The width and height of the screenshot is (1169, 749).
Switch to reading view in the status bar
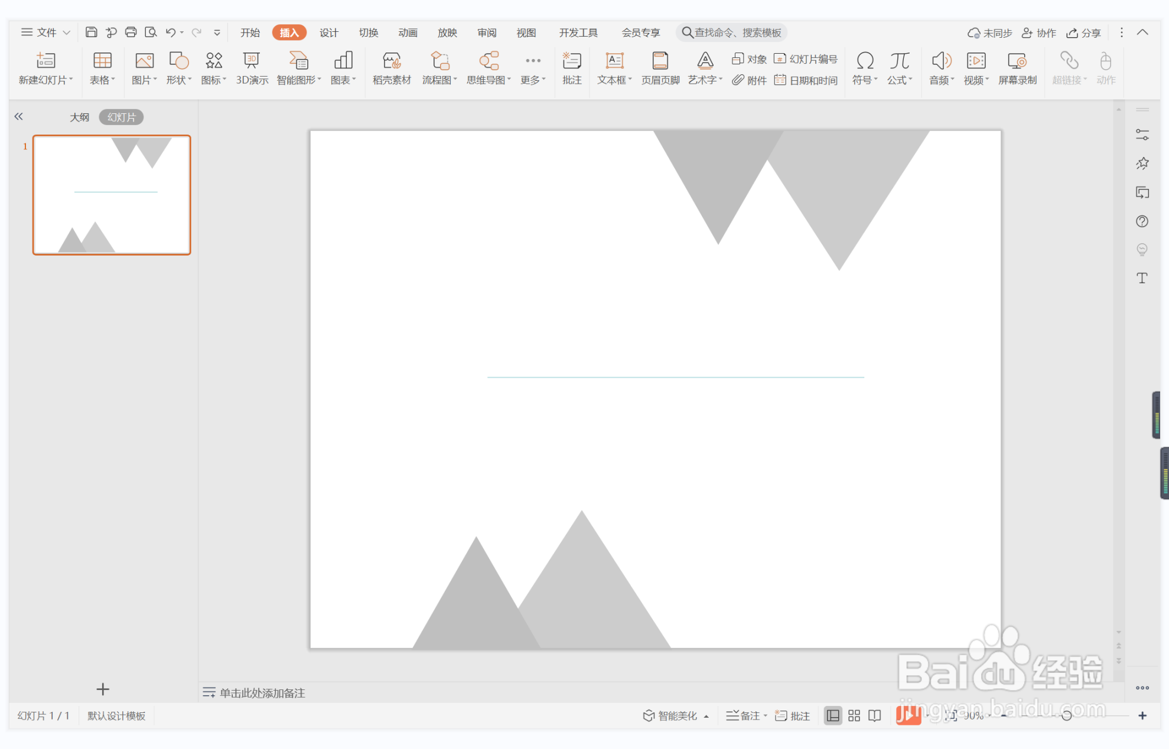click(875, 716)
